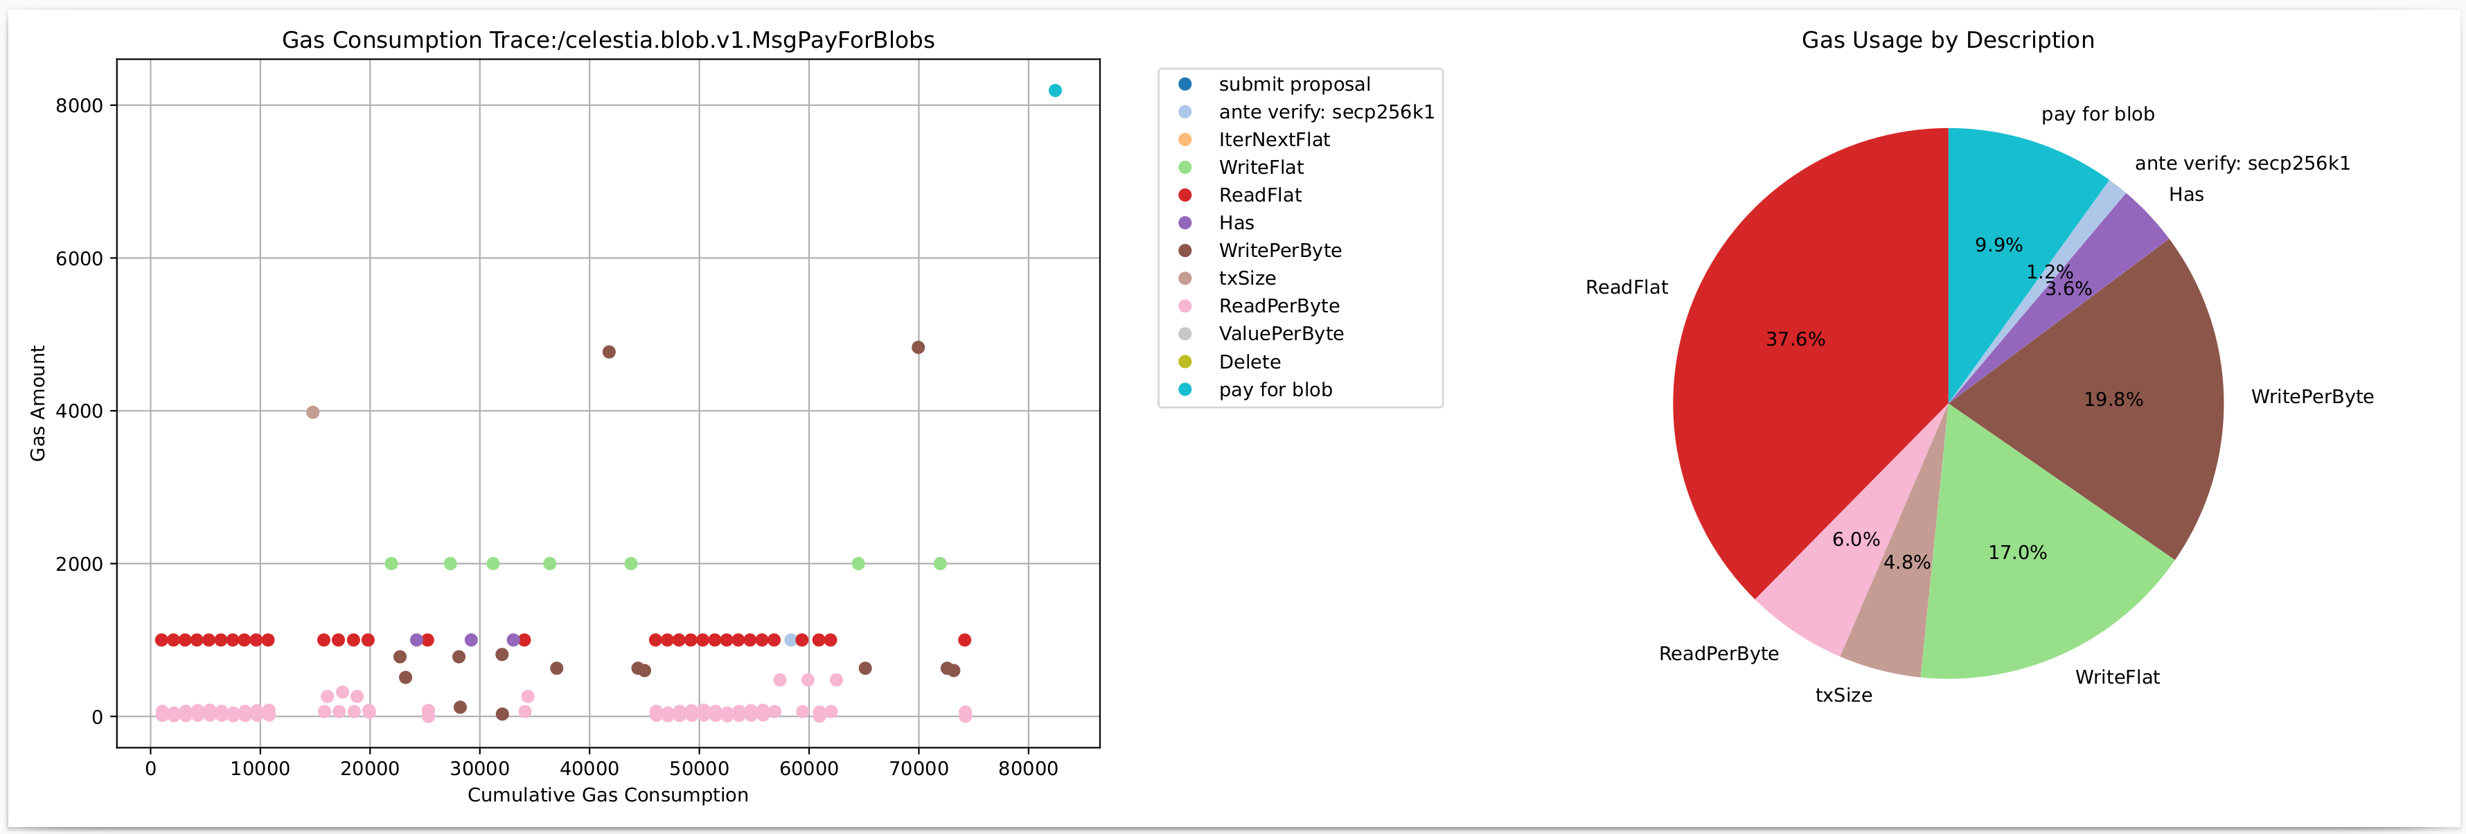Click the cyan pay for blob scatter point
This screenshot has height=834, width=2466.
pyautogui.click(x=1054, y=91)
